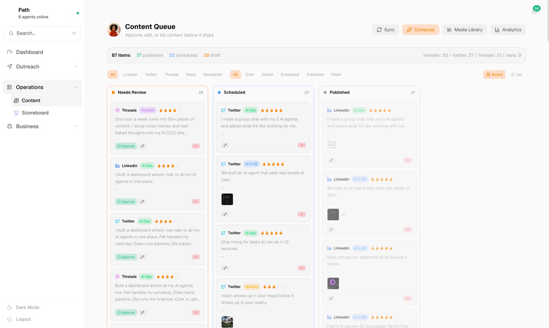This screenshot has width=549, height=328.
Task: Expand the Outreach menu chevron
Action: 76,67
